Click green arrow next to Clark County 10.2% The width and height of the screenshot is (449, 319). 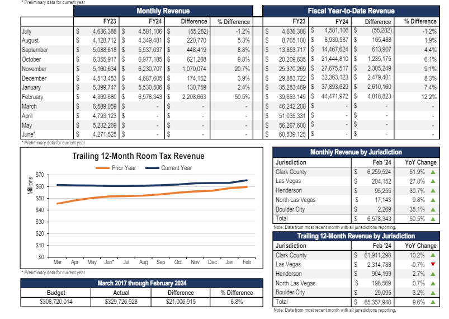pyautogui.click(x=432, y=255)
